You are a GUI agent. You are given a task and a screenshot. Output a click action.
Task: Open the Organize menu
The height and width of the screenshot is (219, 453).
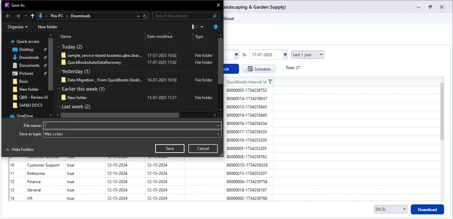[18, 27]
